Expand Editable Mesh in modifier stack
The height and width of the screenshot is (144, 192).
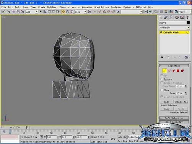pos(161,32)
